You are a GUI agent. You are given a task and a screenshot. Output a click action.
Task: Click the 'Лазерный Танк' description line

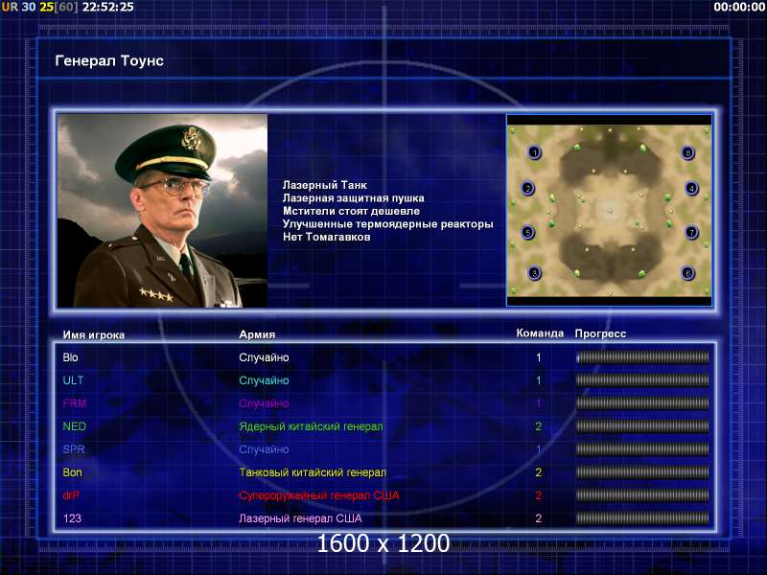(324, 185)
